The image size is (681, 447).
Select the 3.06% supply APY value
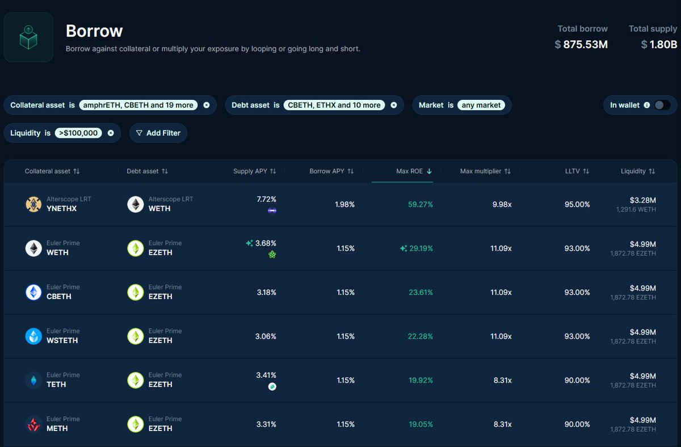pyautogui.click(x=266, y=336)
